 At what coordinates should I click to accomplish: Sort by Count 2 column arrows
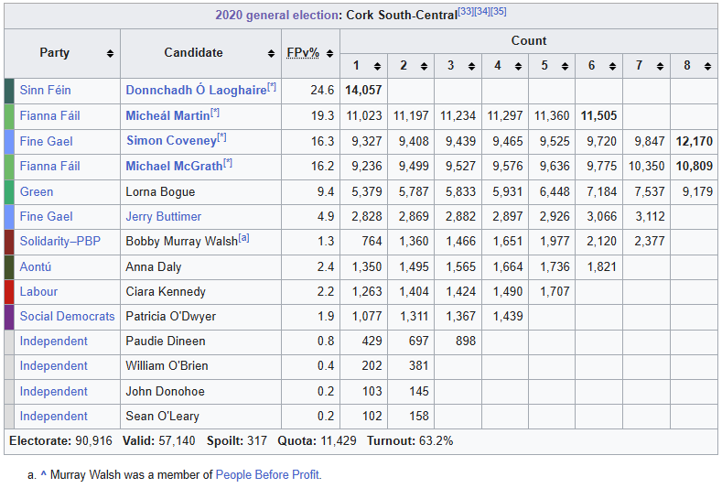(x=425, y=66)
